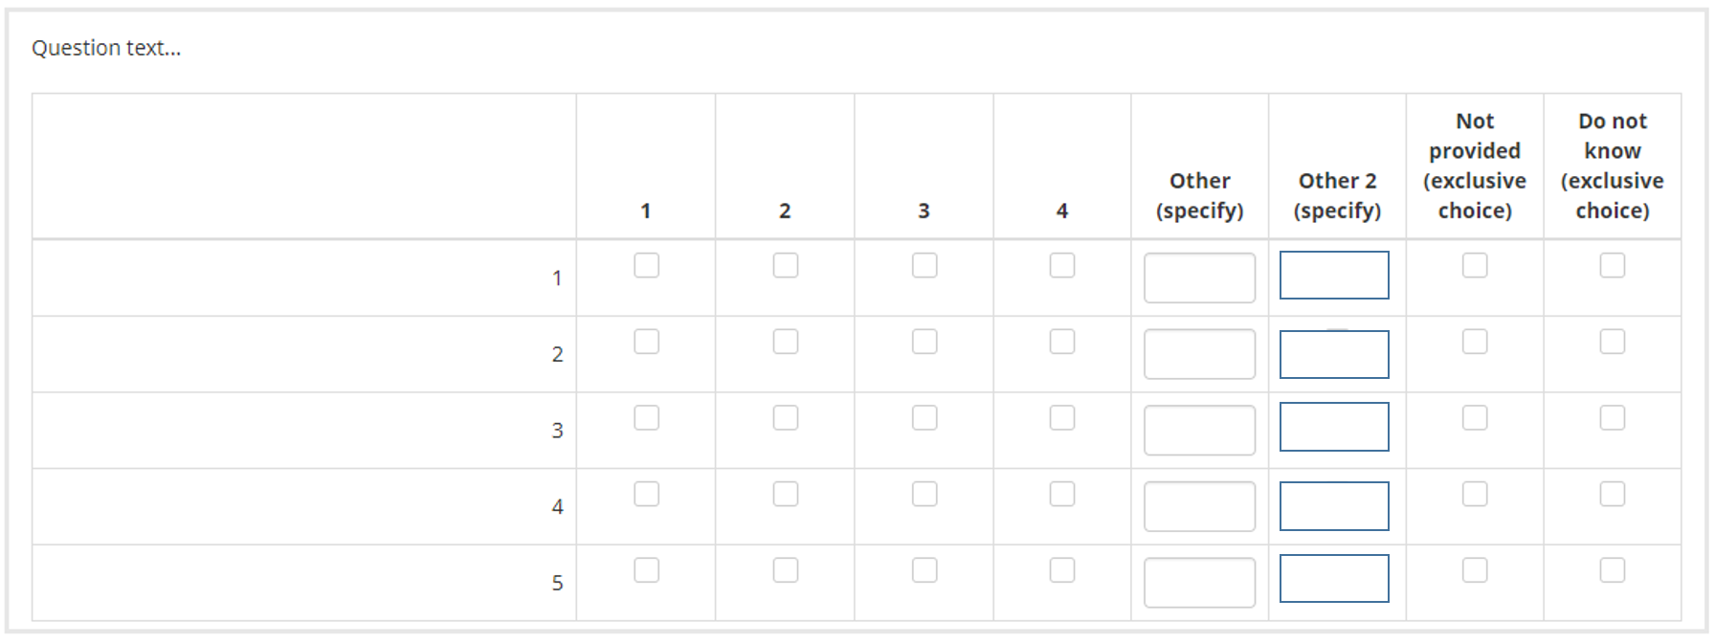
Task: Click Other (specify) text field in row 5
Action: click(1199, 583)
